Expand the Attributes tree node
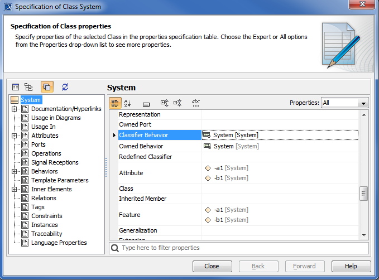 coord(15,136)
